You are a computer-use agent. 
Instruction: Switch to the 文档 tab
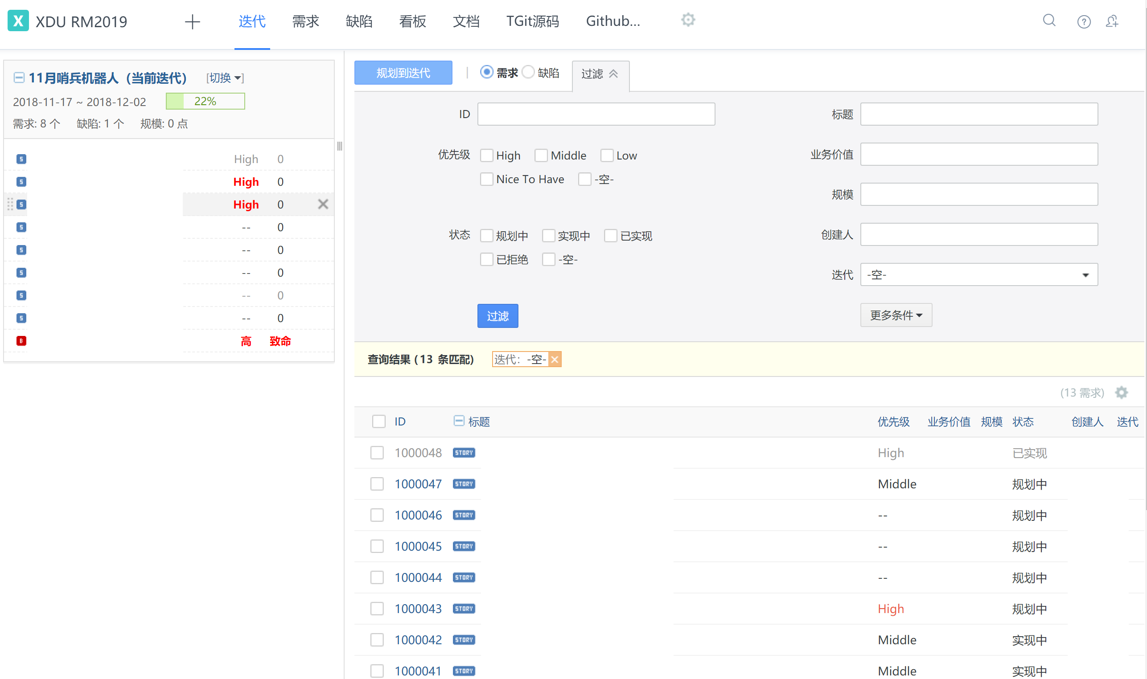click(466, 21)
